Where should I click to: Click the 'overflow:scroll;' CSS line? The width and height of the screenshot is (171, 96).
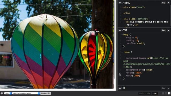coord(135,43)
